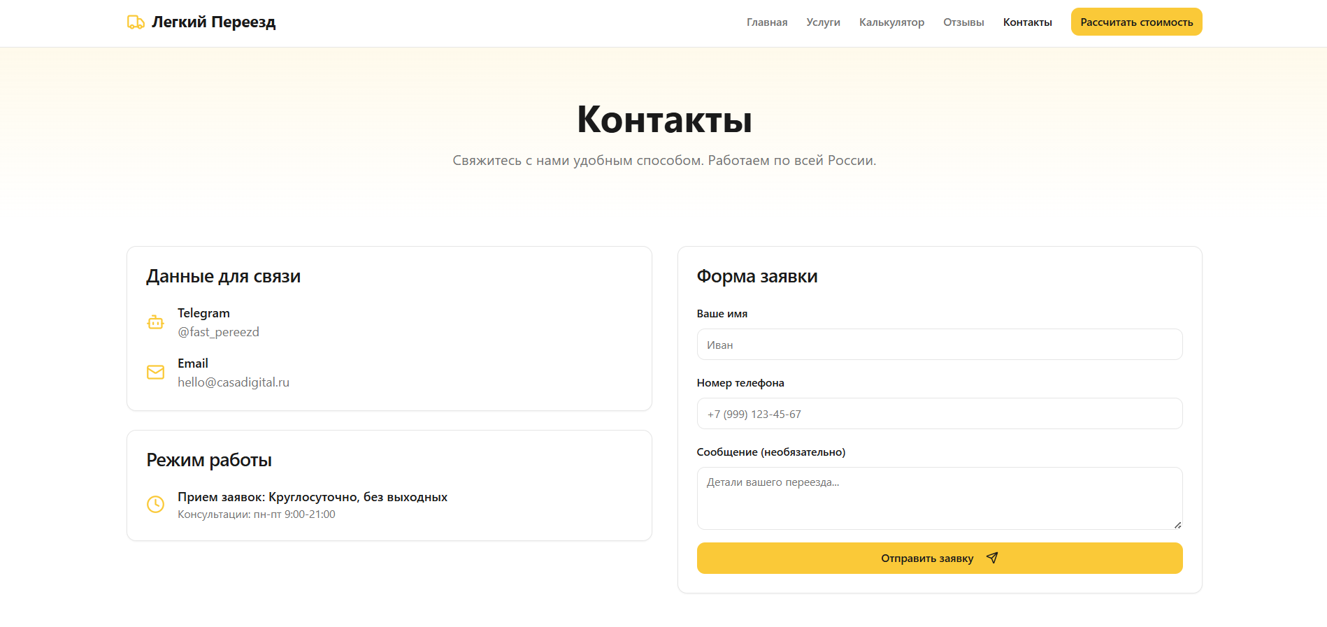The height and width of the screenshot is (627, 1327).
Task: Click the Telegram bot icon
Action: point(155,322)
